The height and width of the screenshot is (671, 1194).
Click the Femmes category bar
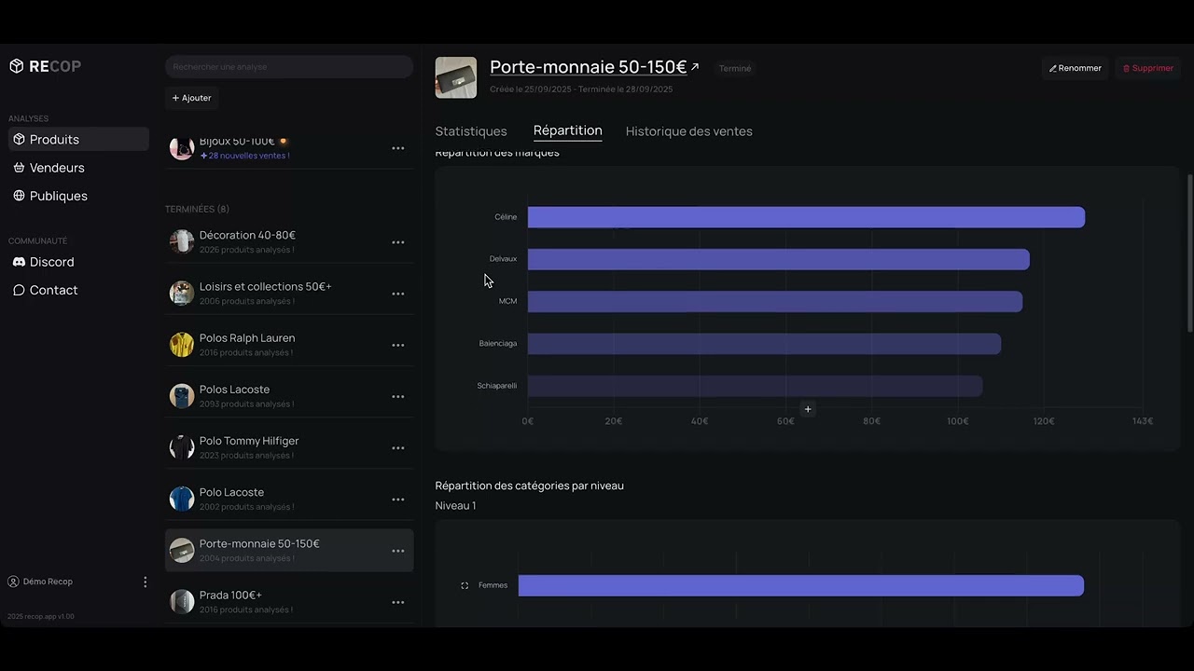801,585
